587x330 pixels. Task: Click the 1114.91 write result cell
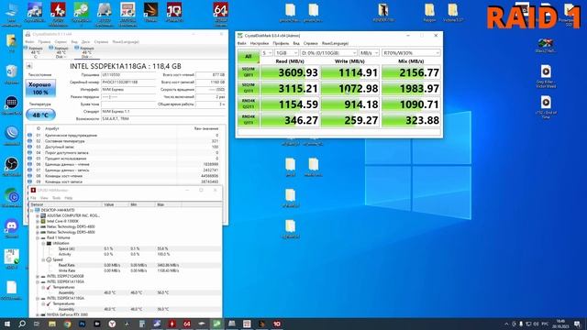point(350,72)
